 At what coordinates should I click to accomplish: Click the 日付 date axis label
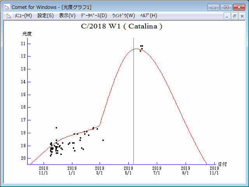[222, 164]
